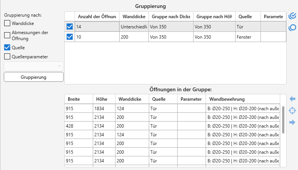This screenshot has height=170, width=298.
Task: Click the Gruppe nach Dicke column header
Action: [171, 17]
